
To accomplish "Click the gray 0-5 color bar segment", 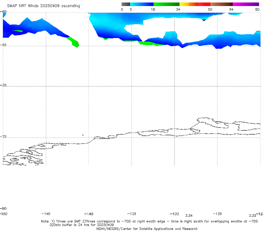I will [126, 4].
